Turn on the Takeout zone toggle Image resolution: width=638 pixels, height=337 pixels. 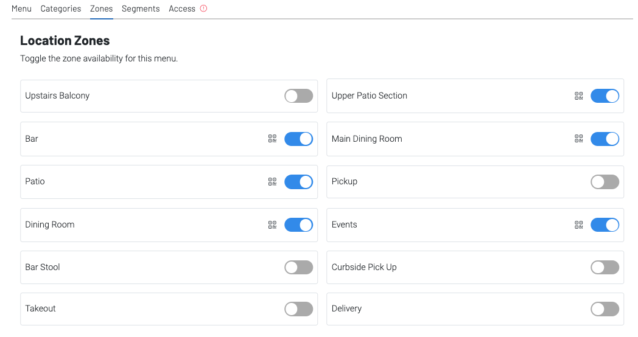[x=298, y=309]
